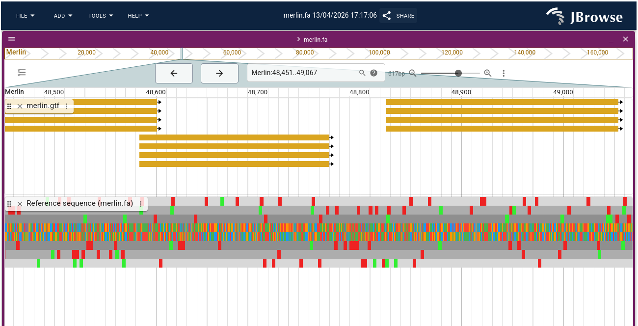Click the merlin.gtf track drag handle
The width and height of the screenshot is (638, 326).
coord(9,106)
